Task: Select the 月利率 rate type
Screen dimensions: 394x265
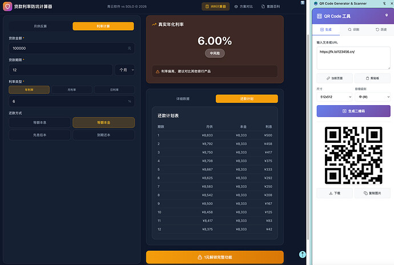Action: 71,90
